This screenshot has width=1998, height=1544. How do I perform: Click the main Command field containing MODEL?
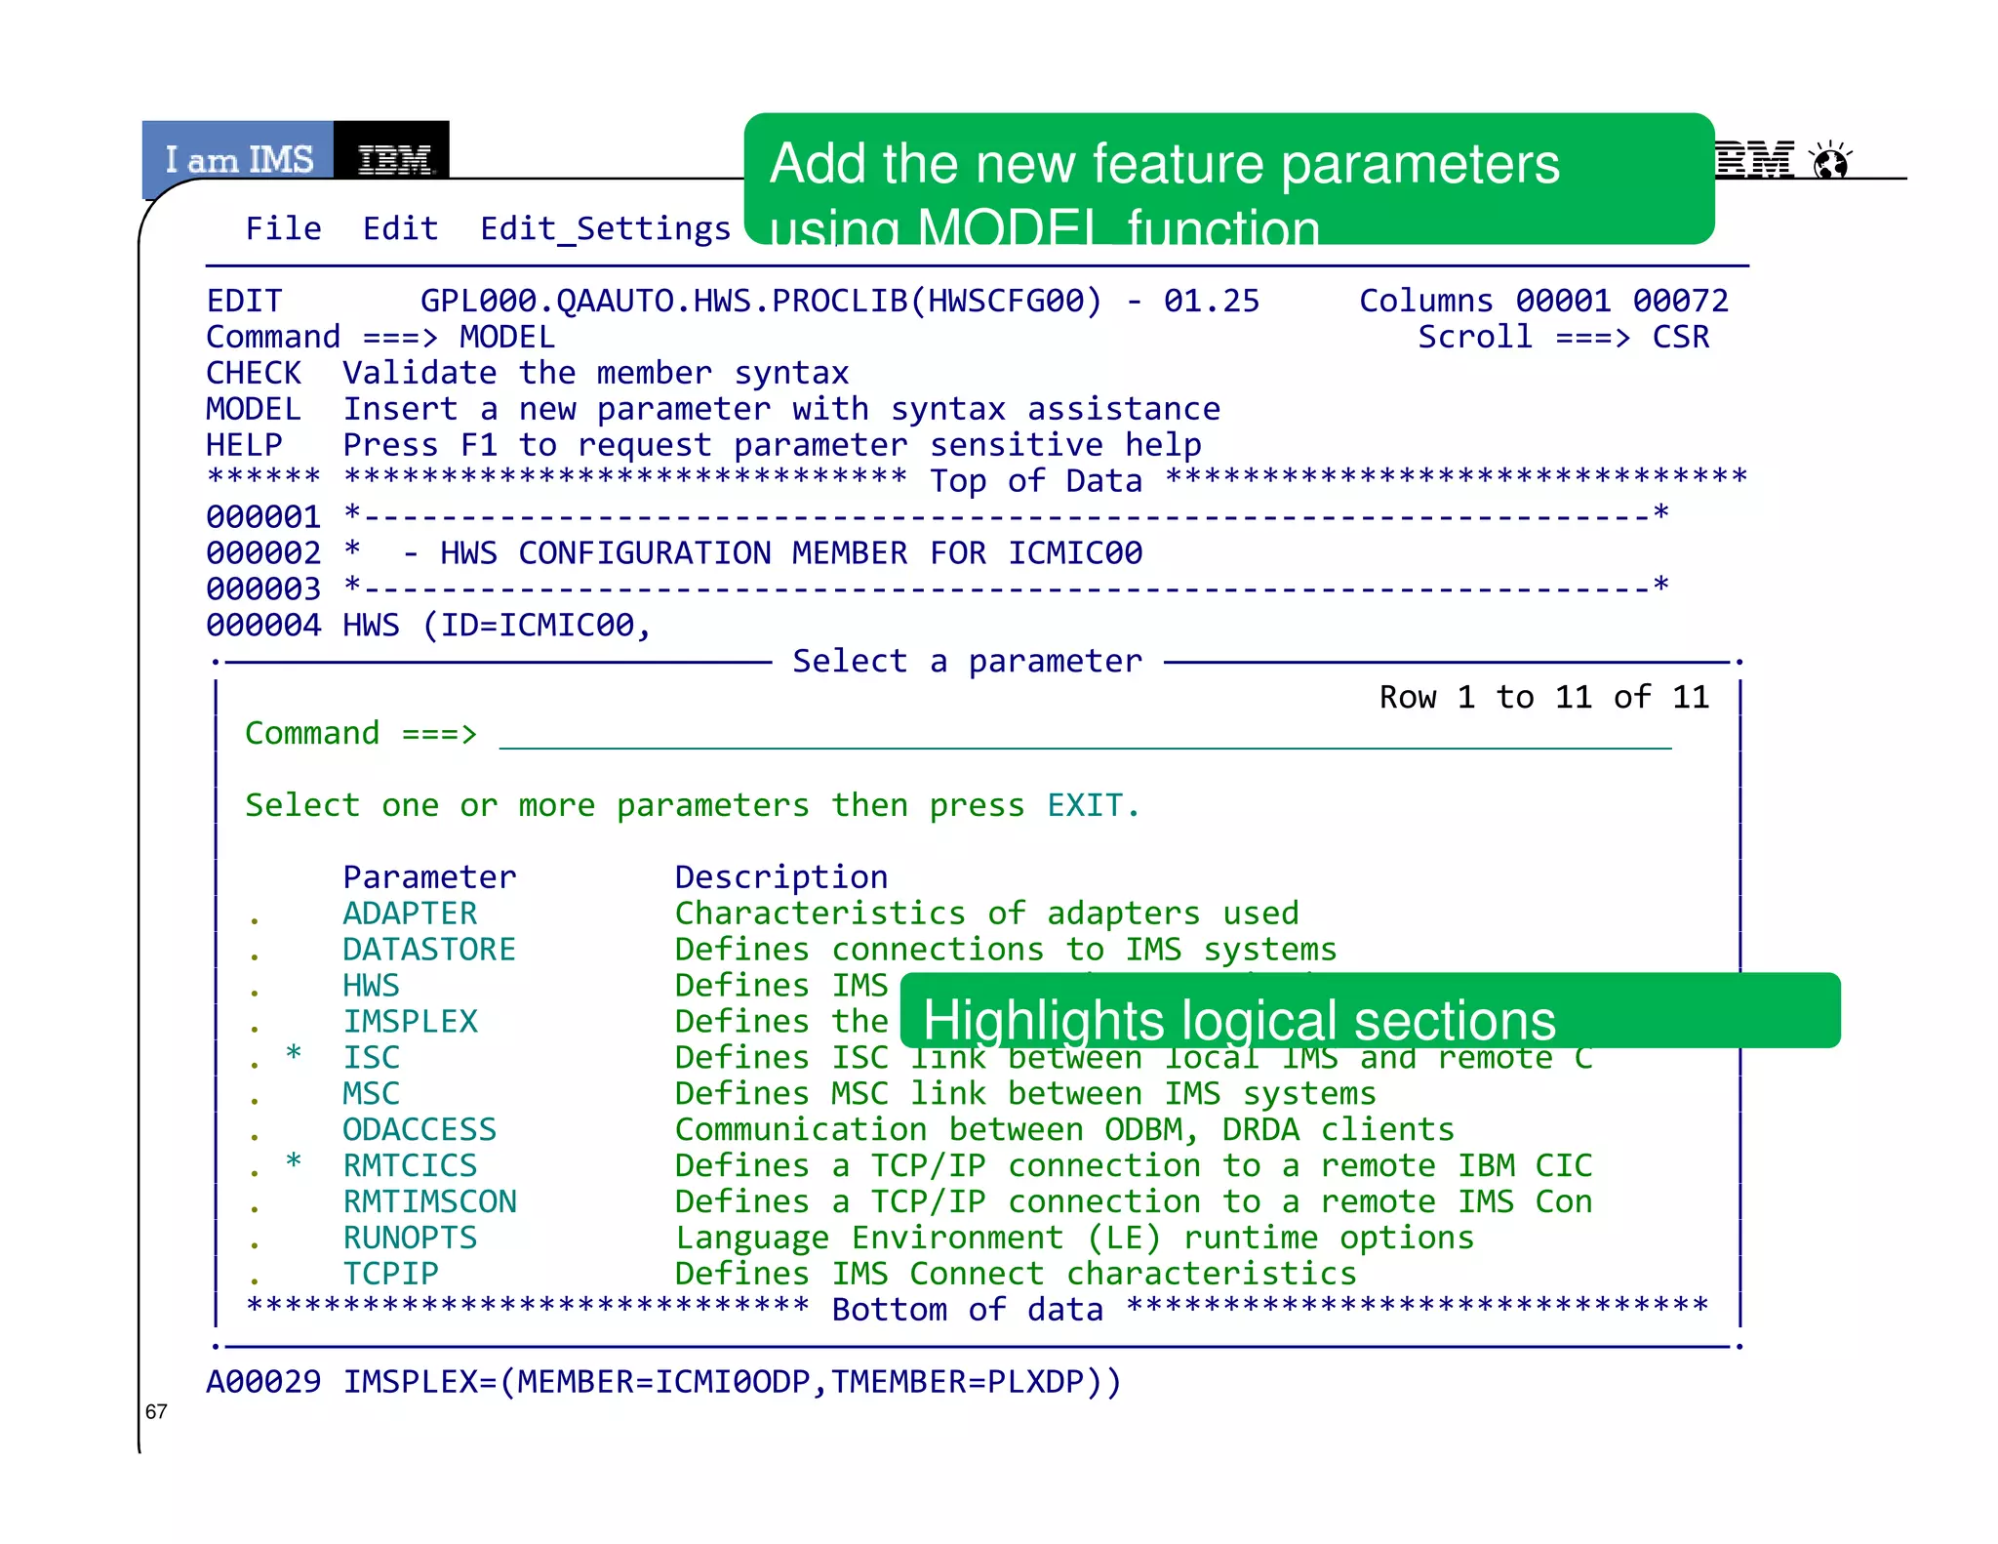click(507, 337)
